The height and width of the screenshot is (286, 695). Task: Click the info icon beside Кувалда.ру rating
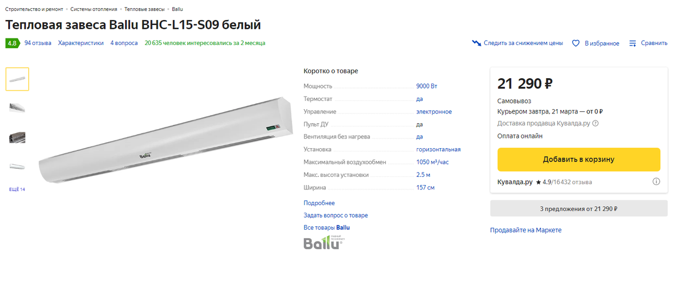(x=656, y=182)
